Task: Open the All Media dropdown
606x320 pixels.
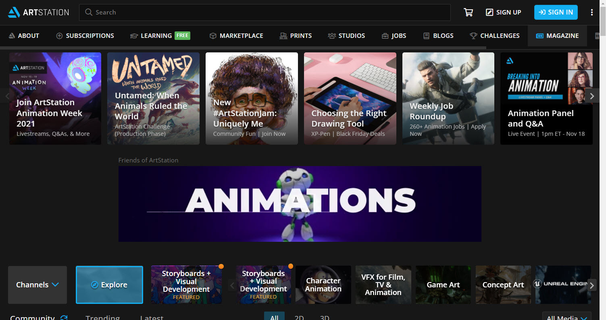Action: tap(566, 316)
